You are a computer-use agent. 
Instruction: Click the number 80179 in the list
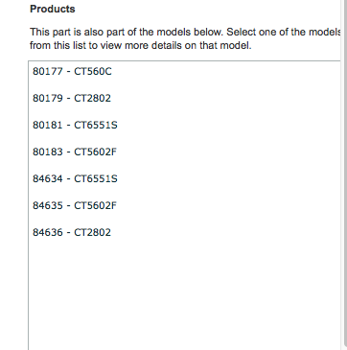tap(48, 98)
